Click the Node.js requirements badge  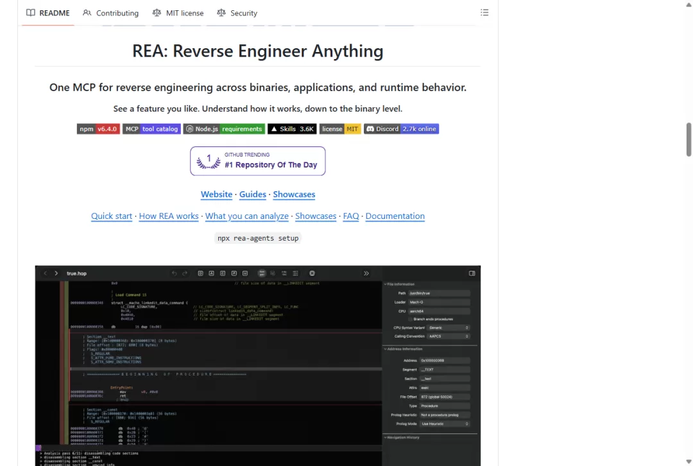click(x=224, y=128)
